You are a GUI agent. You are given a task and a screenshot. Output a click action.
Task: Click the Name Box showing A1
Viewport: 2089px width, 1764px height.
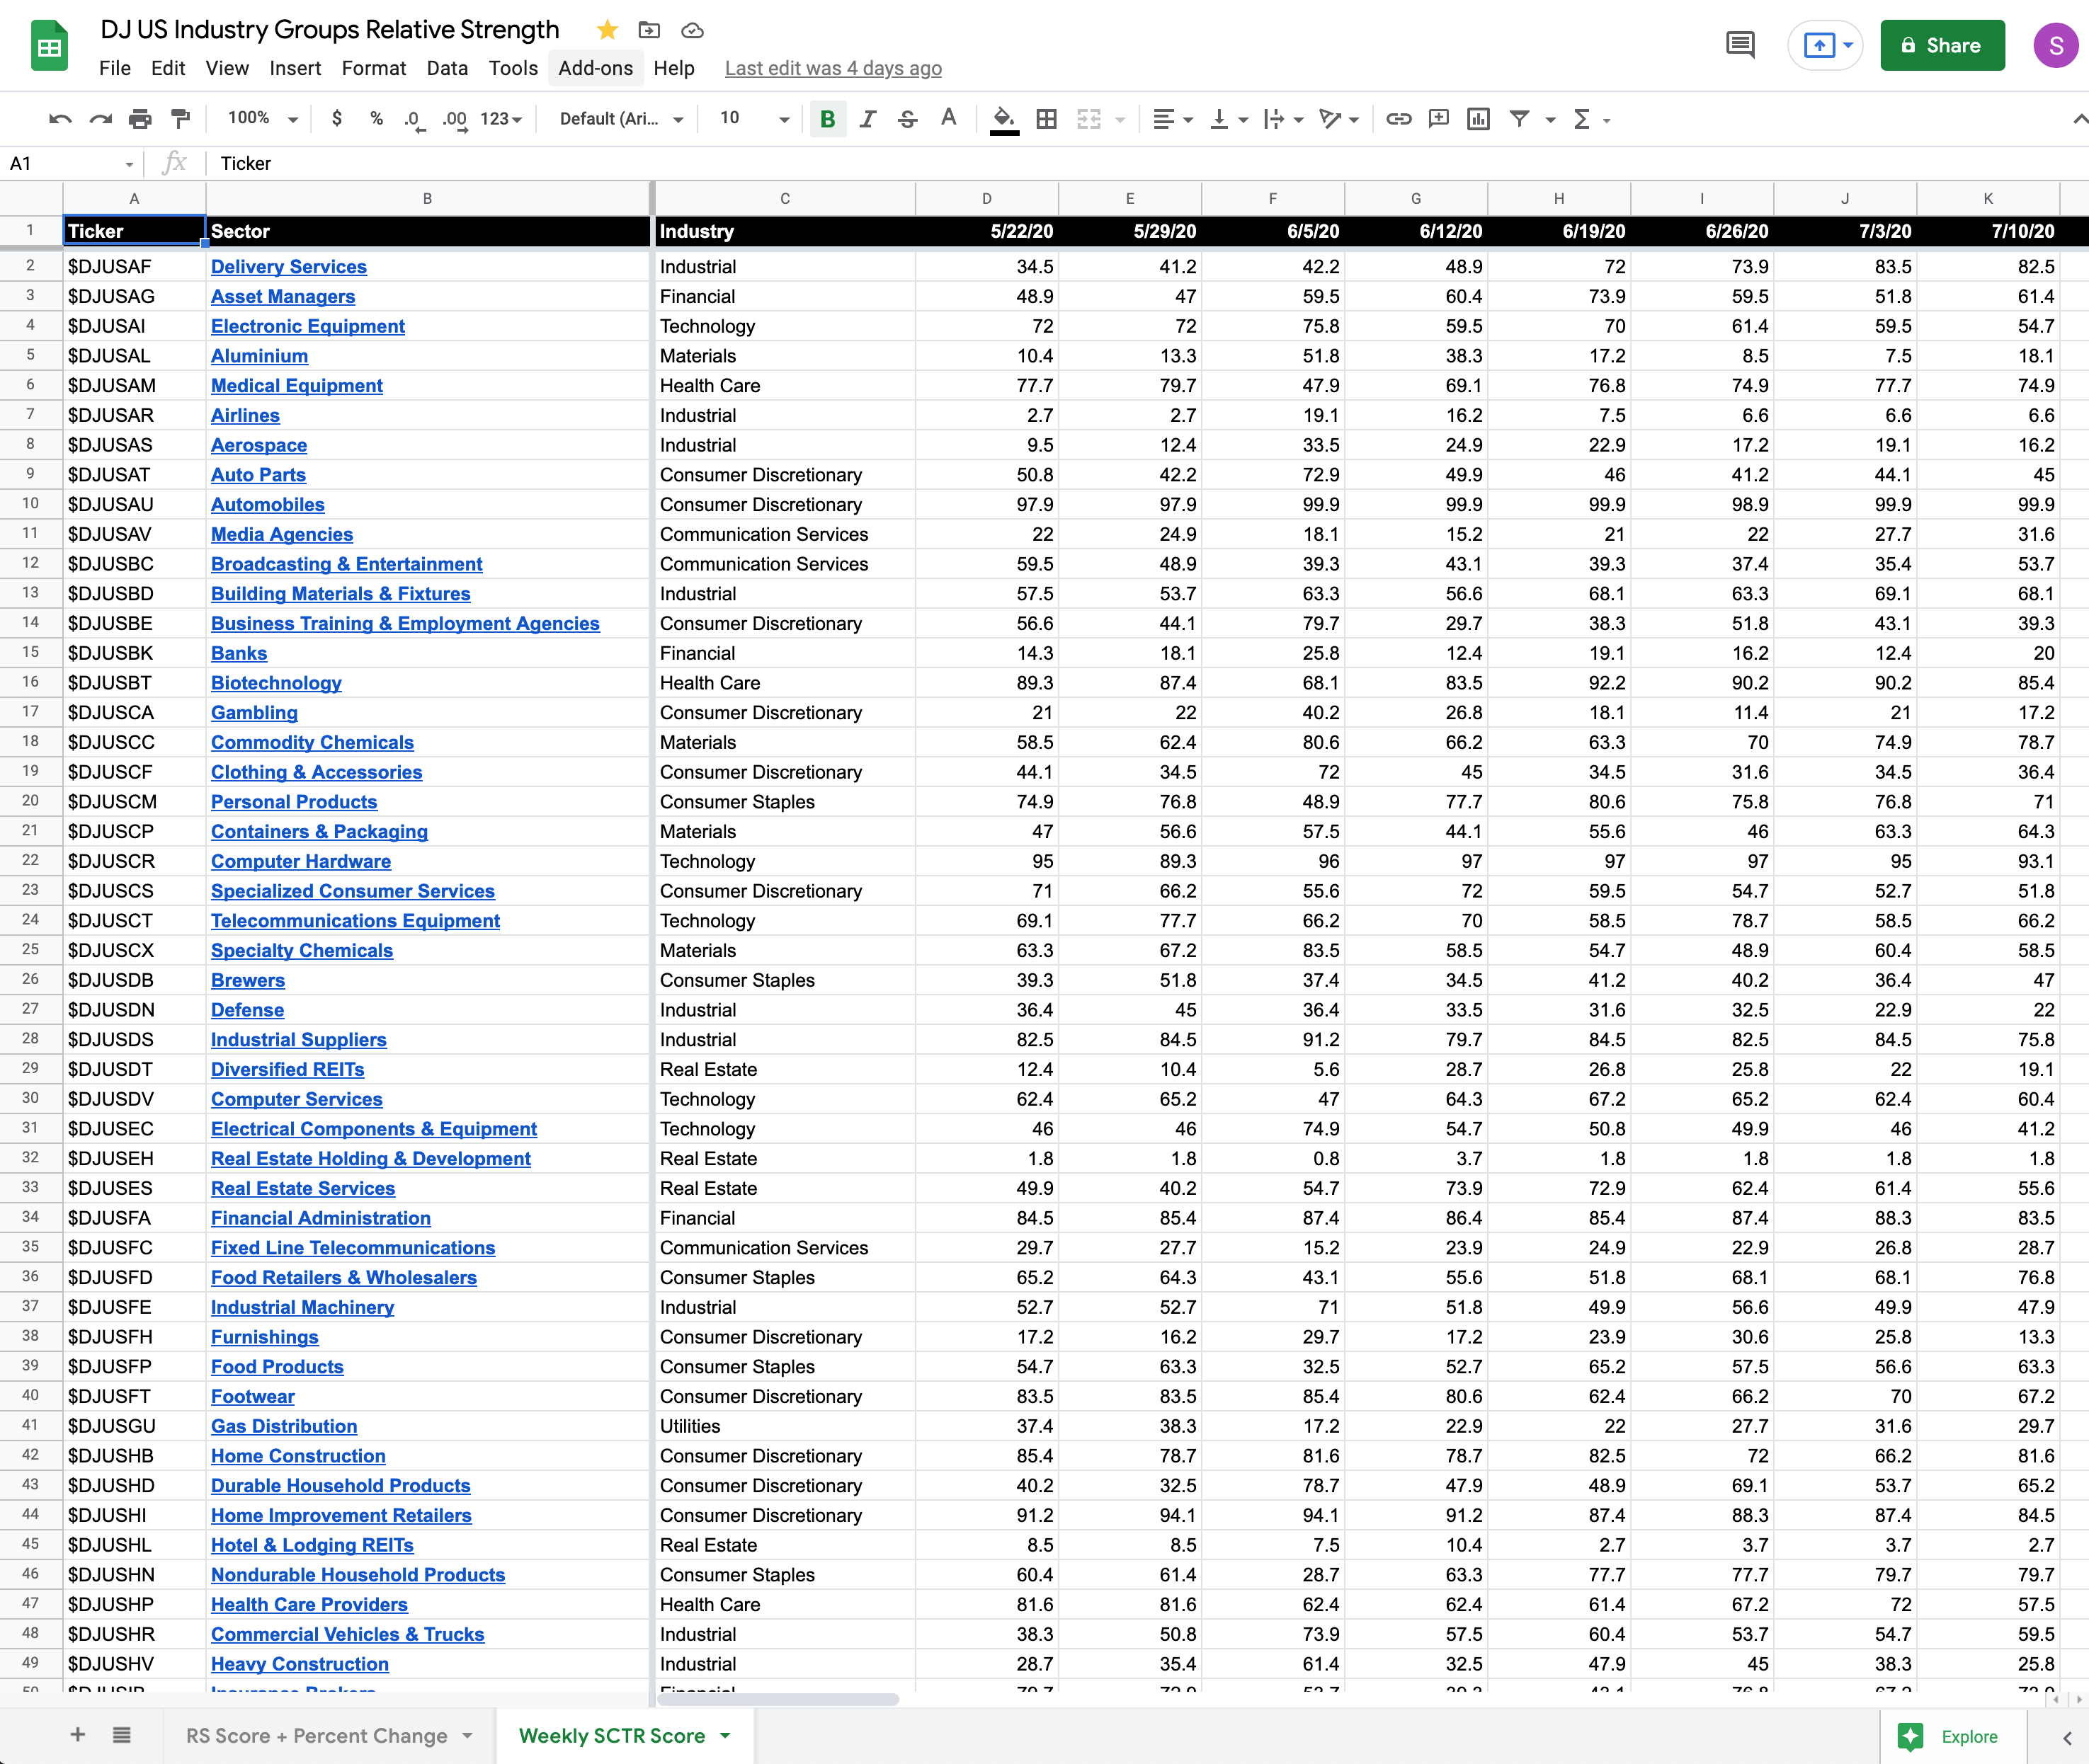coord(70,163)
